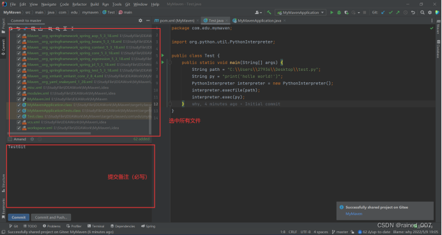Screen dimensions: 442x235
Task: Uncheck workspace.xml file checkbox
Action: [x=19, y=128]
